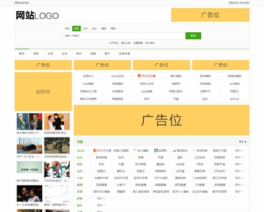This screenshot has width=264, height=212.
Task: Select the 百度 search engine tab
Action: coord(76,29)
